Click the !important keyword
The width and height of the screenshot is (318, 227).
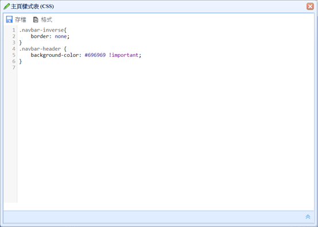123,55
